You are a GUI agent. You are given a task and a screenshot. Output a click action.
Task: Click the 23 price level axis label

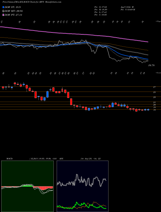pos(154,97)
